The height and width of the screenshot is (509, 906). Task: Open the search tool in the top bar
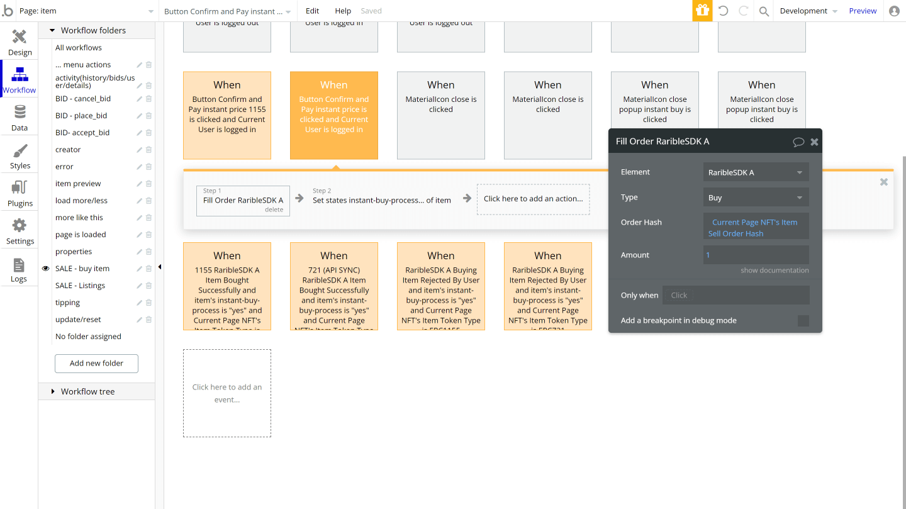763,11
